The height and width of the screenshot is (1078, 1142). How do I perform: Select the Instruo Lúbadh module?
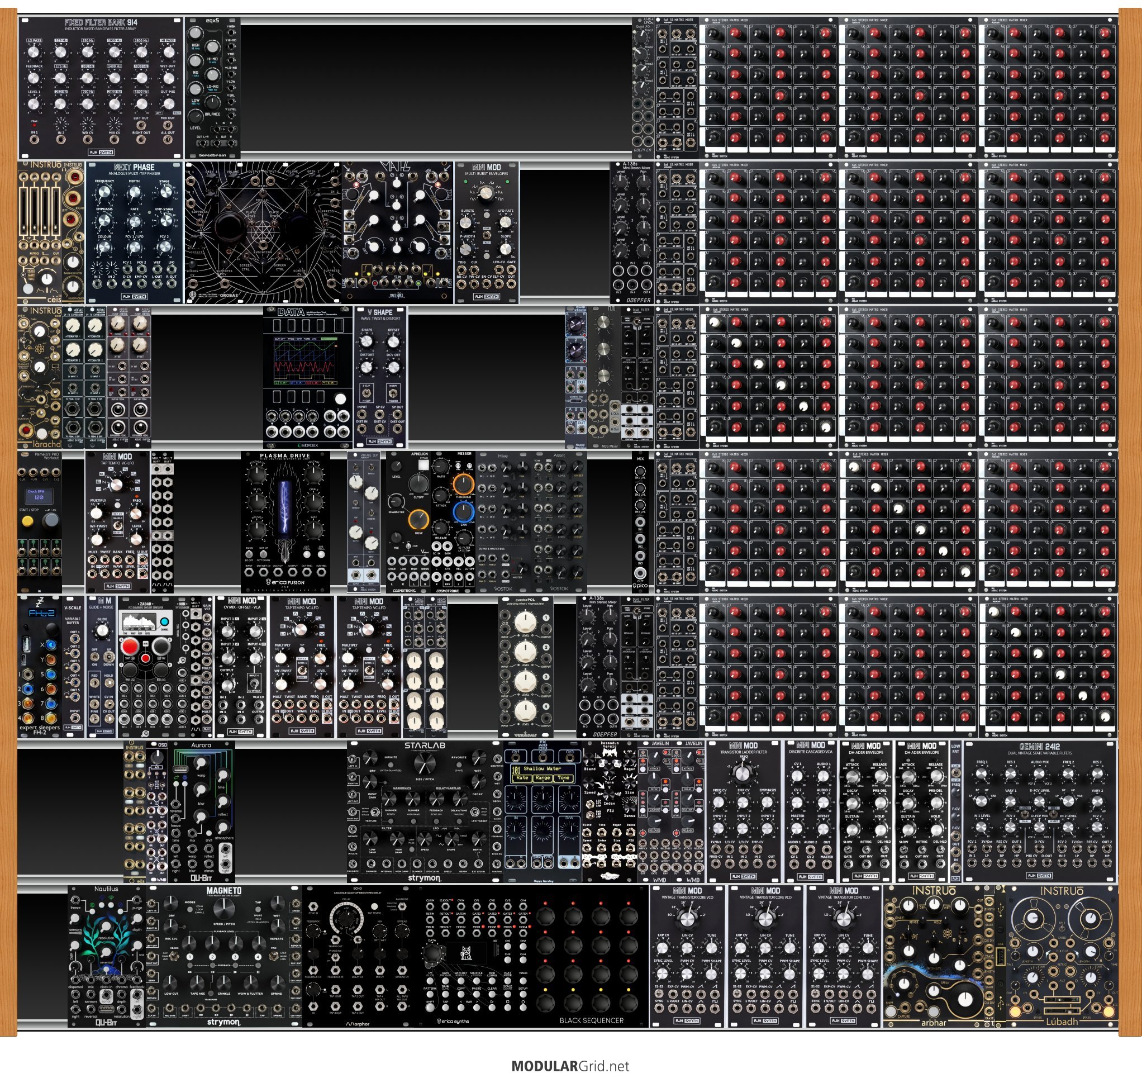tap(1062, 957)
